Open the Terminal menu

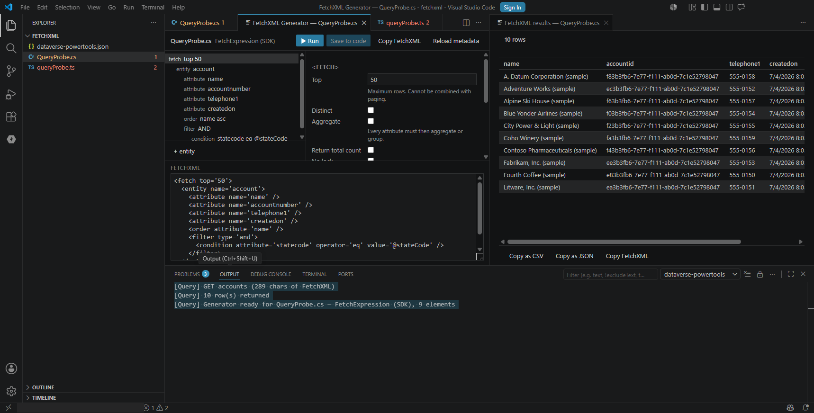(x=153, y=7)
